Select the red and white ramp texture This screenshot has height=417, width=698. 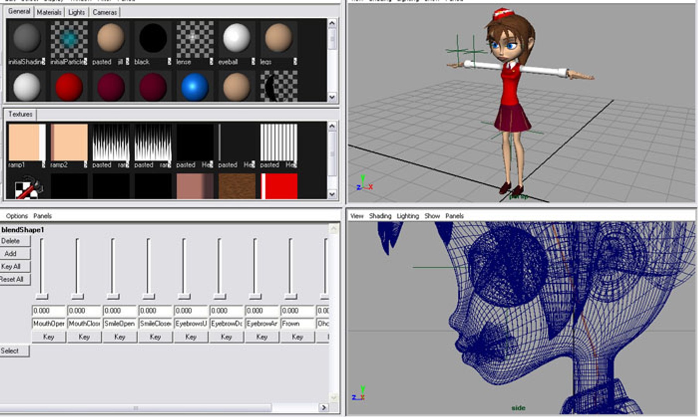pos(279,186)
